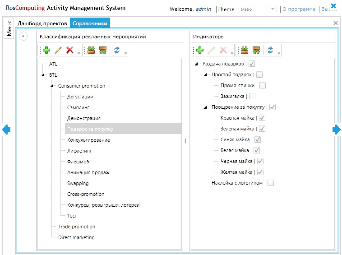Close the viewer with the blue X
Screen dimensions: 342x255
[333, 6]
